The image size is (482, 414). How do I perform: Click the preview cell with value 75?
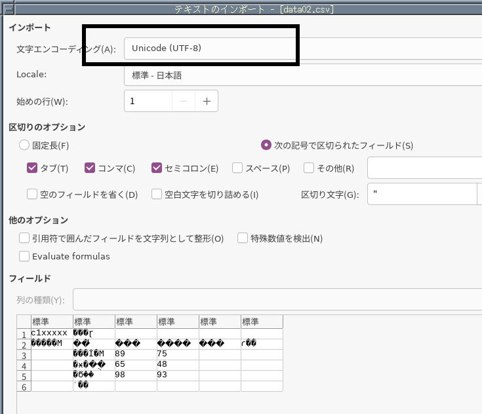coord(178,354)
